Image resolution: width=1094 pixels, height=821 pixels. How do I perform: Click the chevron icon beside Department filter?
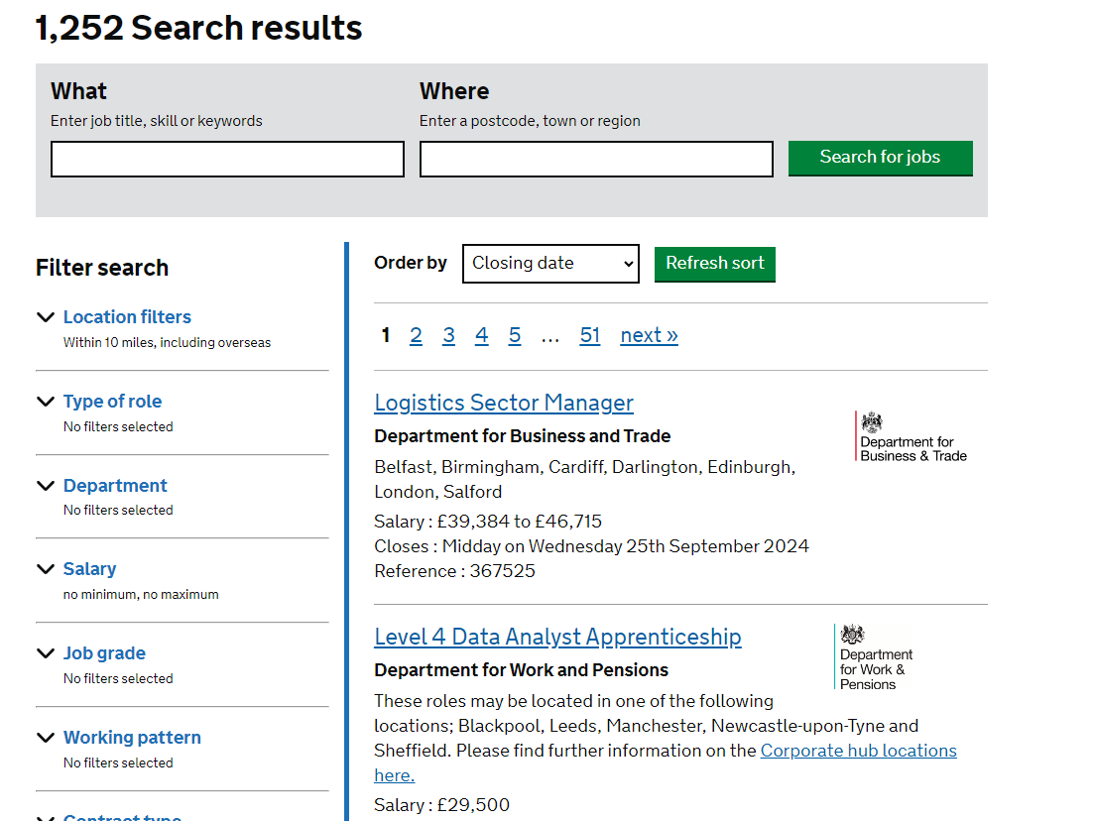coord(46,486)
